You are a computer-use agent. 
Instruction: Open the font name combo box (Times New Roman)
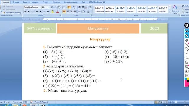coord(32,7)
